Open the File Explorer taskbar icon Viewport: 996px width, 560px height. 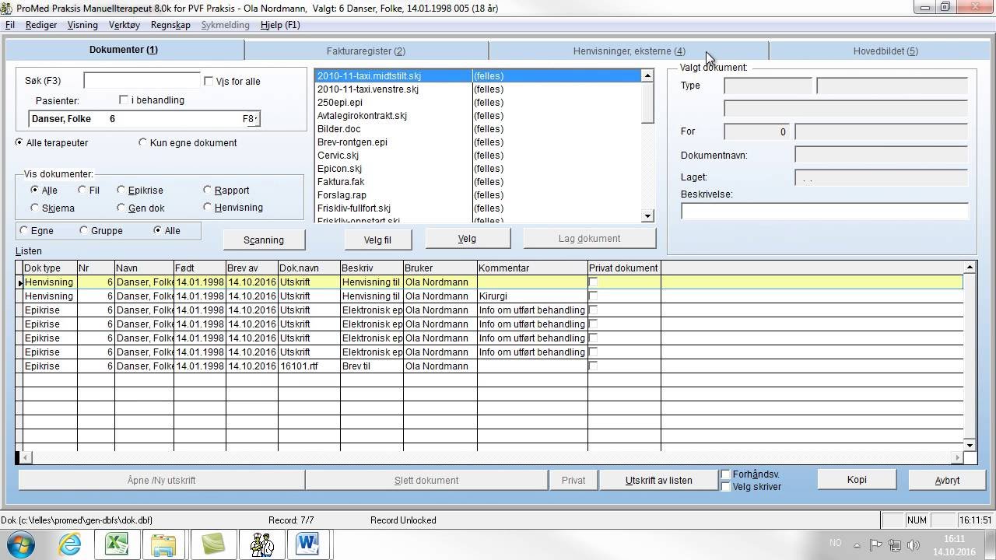tap(164, 544)
